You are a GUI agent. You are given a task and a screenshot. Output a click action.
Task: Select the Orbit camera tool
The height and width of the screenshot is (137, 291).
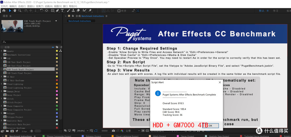[x=26, y=10]
